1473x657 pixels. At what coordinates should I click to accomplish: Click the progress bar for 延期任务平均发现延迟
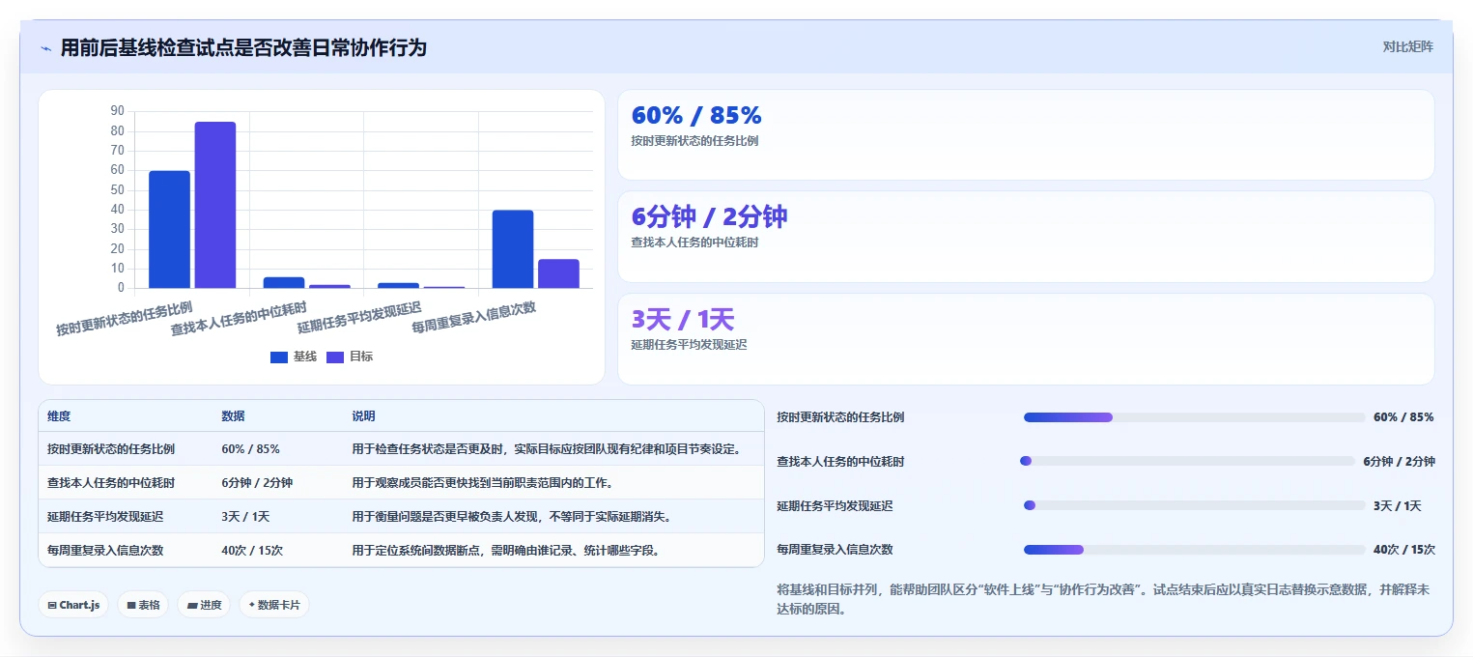(x=1194, y=505)
